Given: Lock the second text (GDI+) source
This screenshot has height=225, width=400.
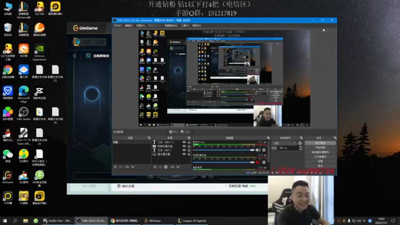Looking at the screenshot, I should pyautogui.click(x=189, y=150).
